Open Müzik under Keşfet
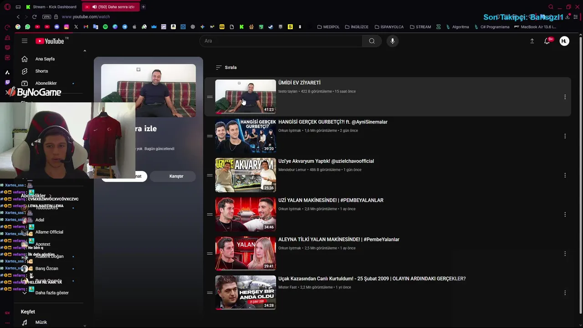 [41, 322]
